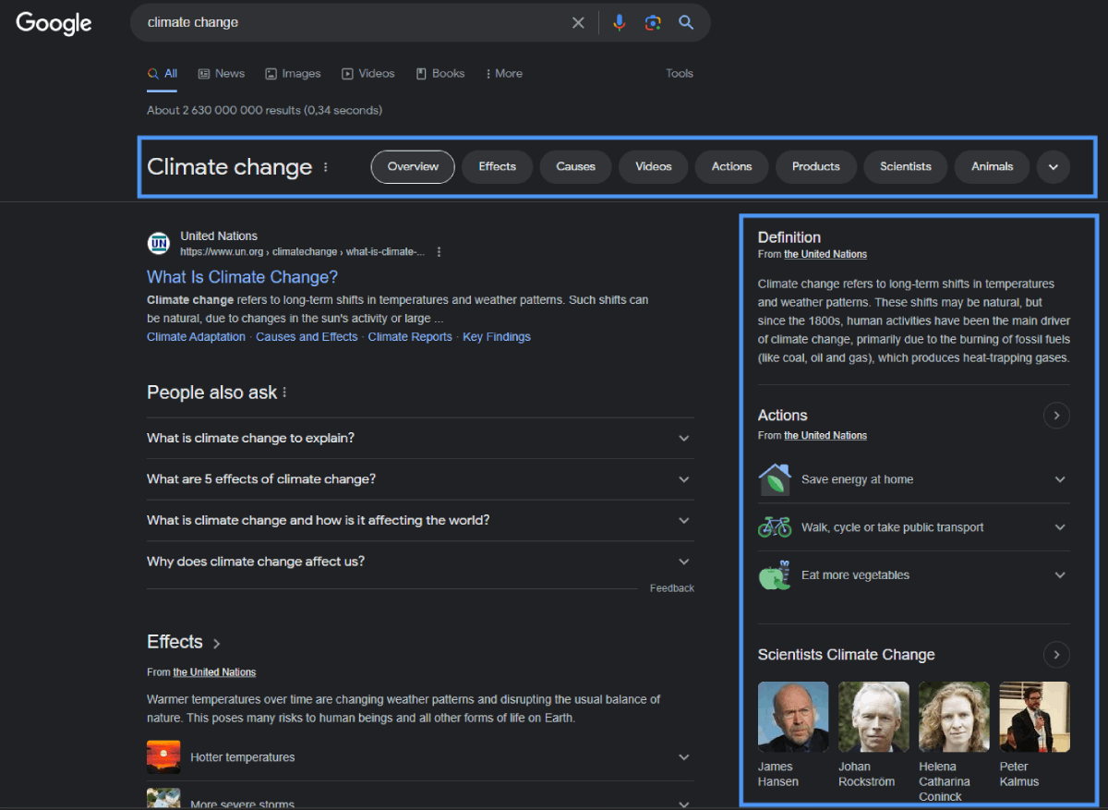
Task: Click the search magnifier icon
Action: tap(686, 22)
